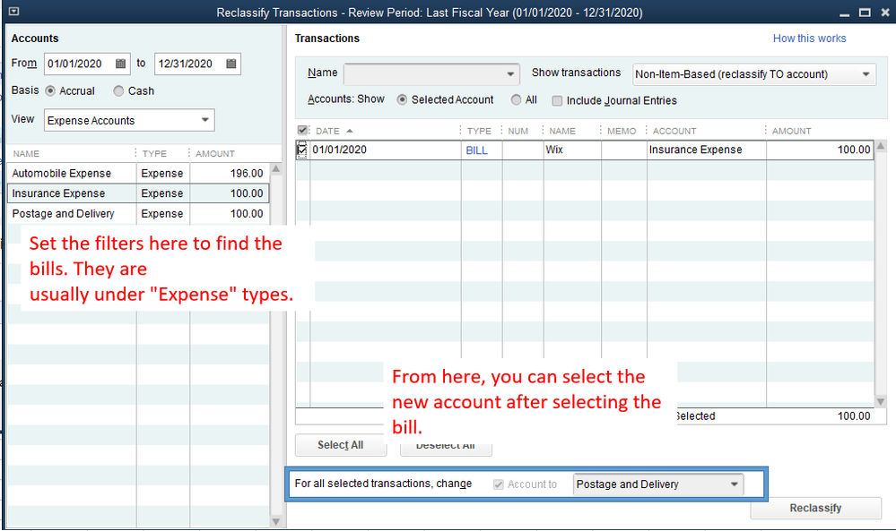This screenshot has width=896, height=531.
Task: Click the Reclassify button
Action: pyautogui.click(x=815, y=508)
